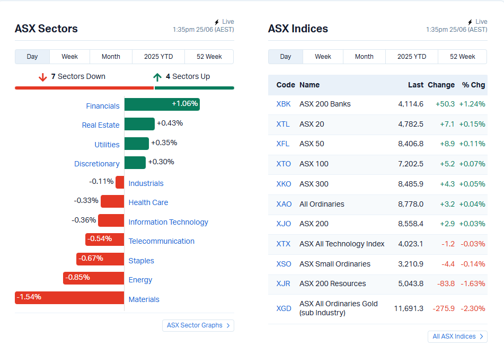The height and width of the screenshot is (355, 504).
Task: Click the Last column header
Action: tap(416, 85)
